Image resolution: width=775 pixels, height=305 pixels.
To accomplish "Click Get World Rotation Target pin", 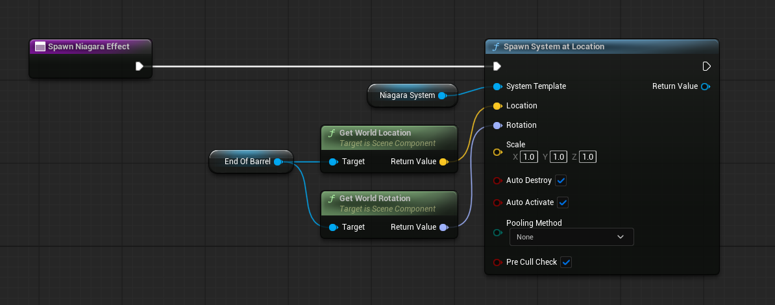I will pos(333,227).
